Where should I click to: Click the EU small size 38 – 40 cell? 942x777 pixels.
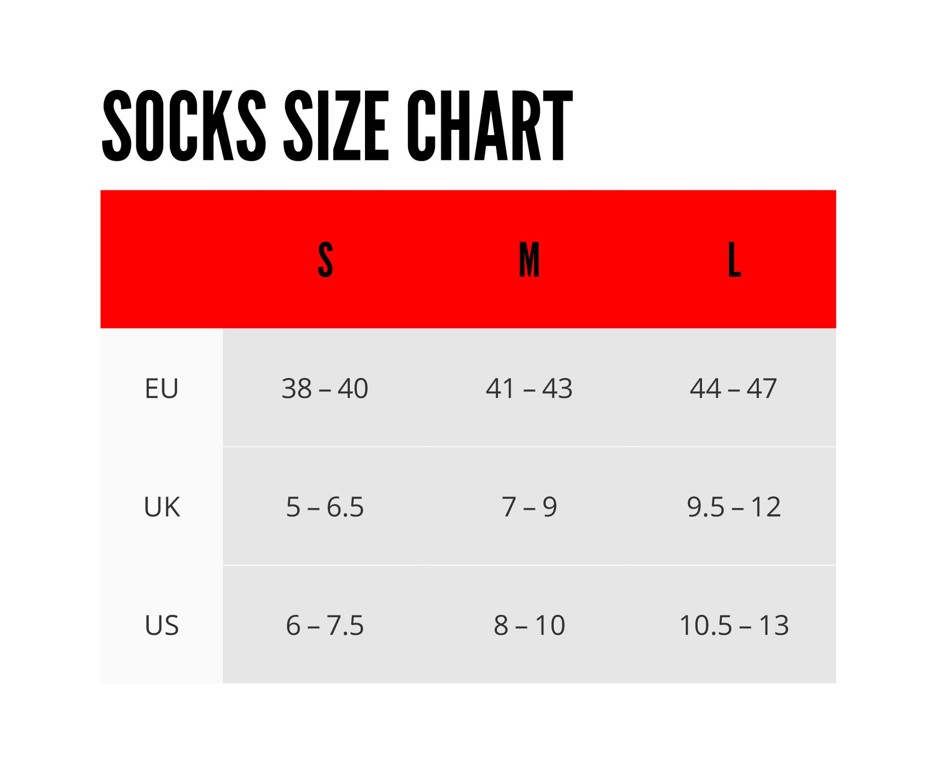pyautogui.click(x=325, y=388)
